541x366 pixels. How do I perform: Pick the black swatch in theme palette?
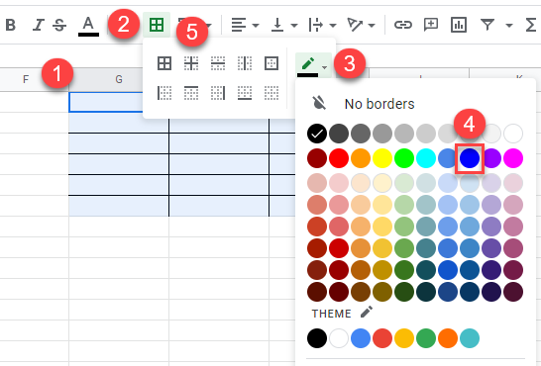coord(317,338)
